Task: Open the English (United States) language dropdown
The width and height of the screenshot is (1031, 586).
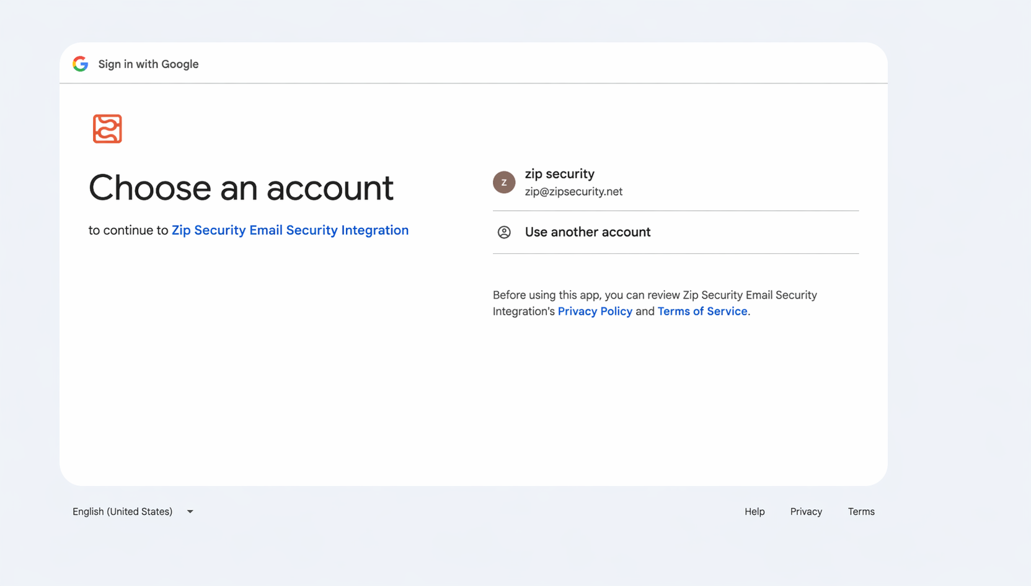Action: click(x=133, y=512)
